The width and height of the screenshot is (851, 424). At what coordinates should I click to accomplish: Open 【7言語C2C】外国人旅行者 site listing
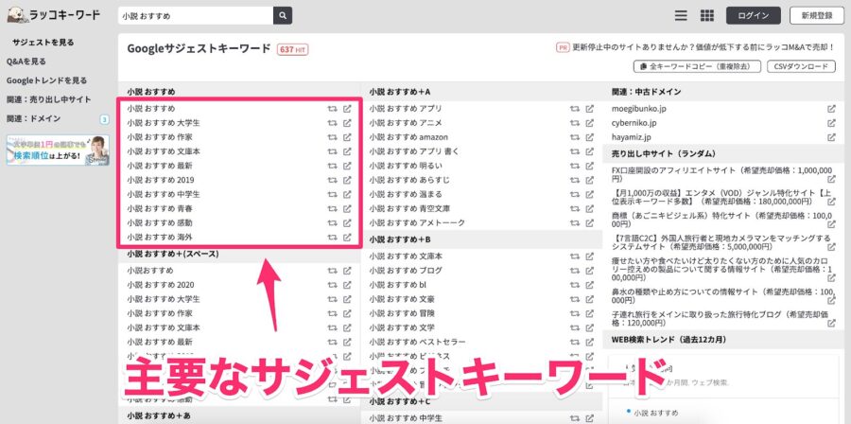point(721,241)
